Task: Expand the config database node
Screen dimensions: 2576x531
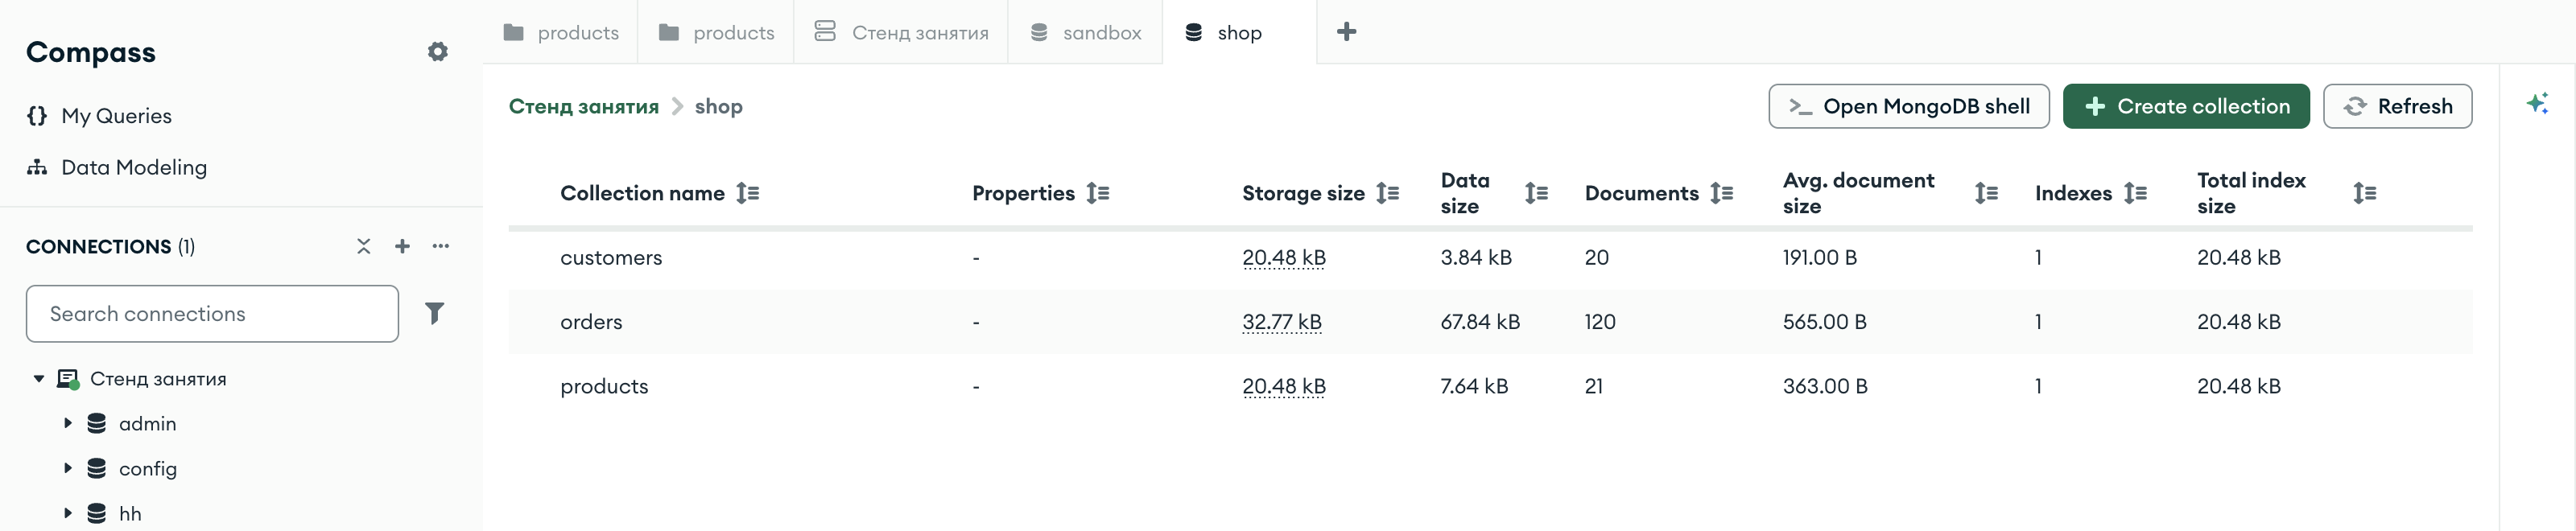Action: point(68,468)
